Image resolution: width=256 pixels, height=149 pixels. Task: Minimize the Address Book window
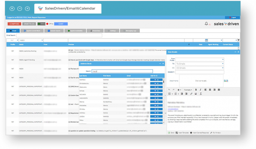pos(160,64)
